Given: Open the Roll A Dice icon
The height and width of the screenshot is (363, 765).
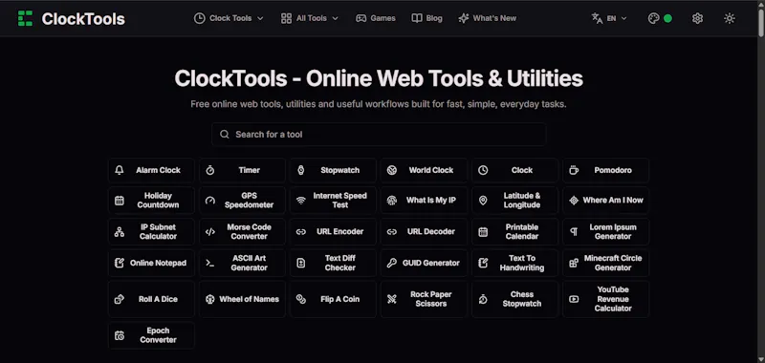Looking at the screenshot, I should (119, 299).
